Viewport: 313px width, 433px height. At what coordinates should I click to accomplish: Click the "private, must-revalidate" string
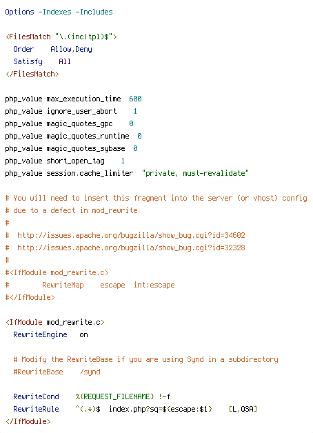point(195,173)
